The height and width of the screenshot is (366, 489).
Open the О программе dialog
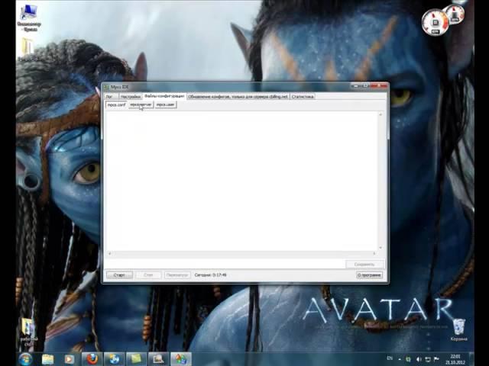pyautogui.click(x=369, y=275)
